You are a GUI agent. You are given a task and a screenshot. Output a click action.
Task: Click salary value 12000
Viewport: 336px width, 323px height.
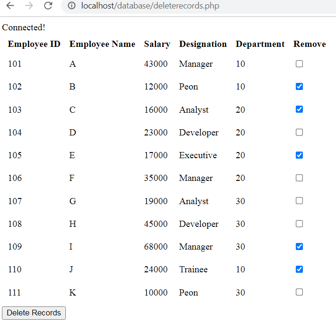(x=156, y=87)
